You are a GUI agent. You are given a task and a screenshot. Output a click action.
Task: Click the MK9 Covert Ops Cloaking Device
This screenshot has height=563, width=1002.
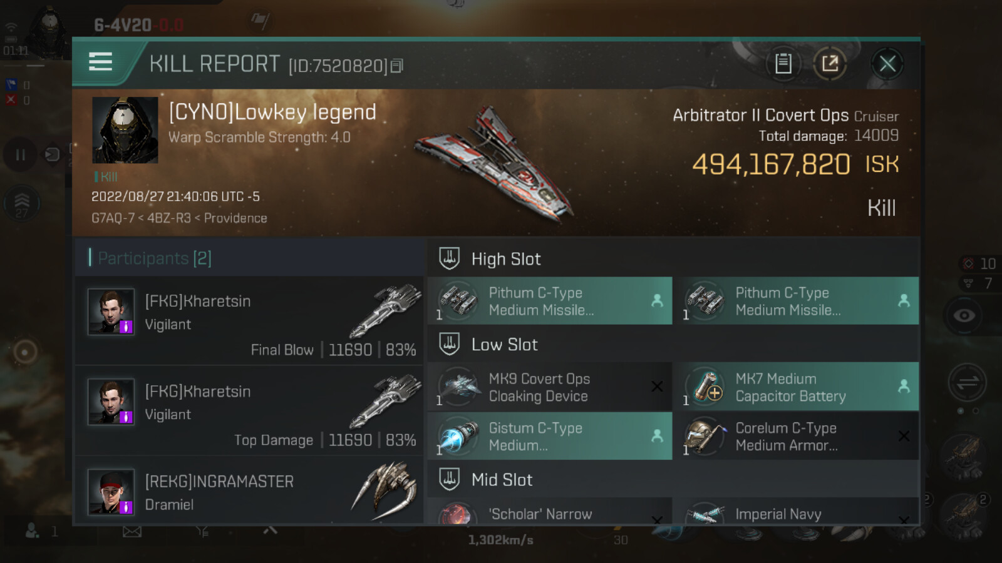click(550, 387)
